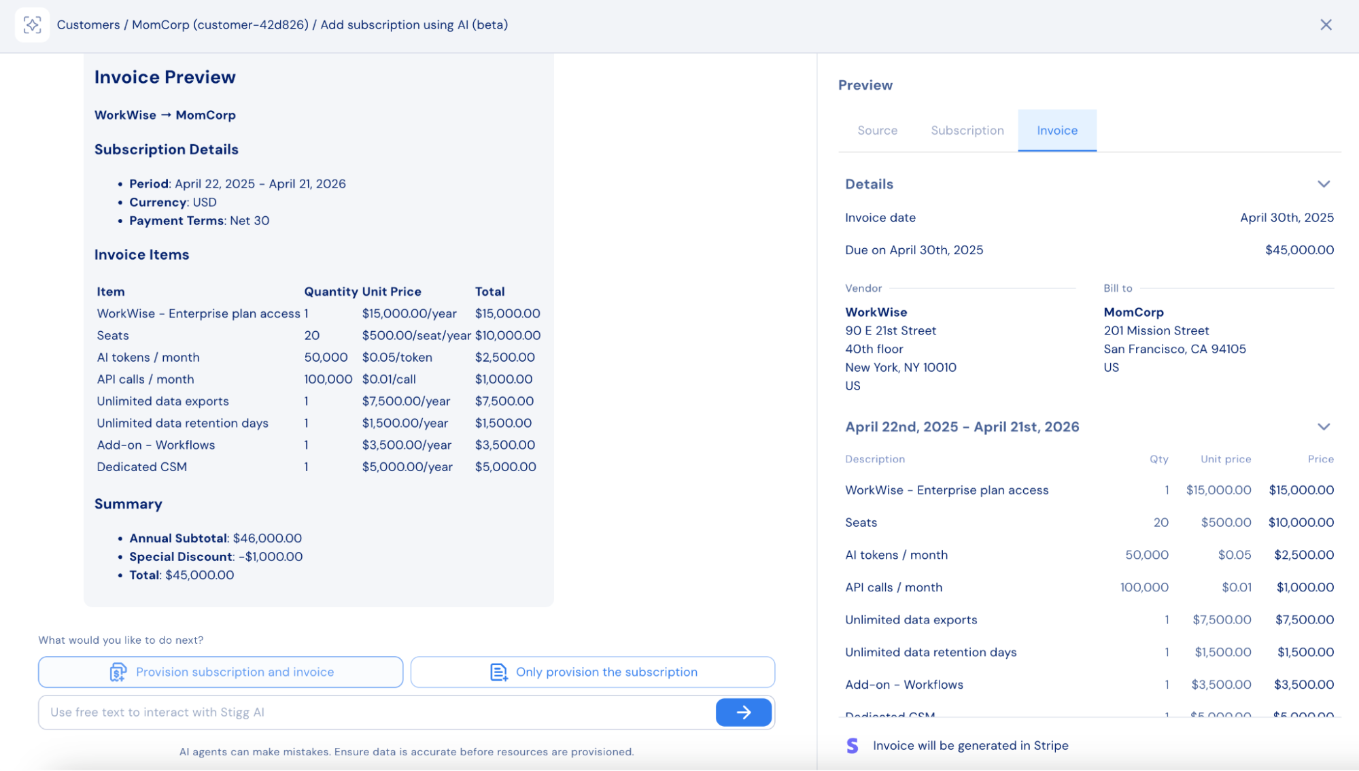Collapse the Details section chevron

(x=1323, y=184)
